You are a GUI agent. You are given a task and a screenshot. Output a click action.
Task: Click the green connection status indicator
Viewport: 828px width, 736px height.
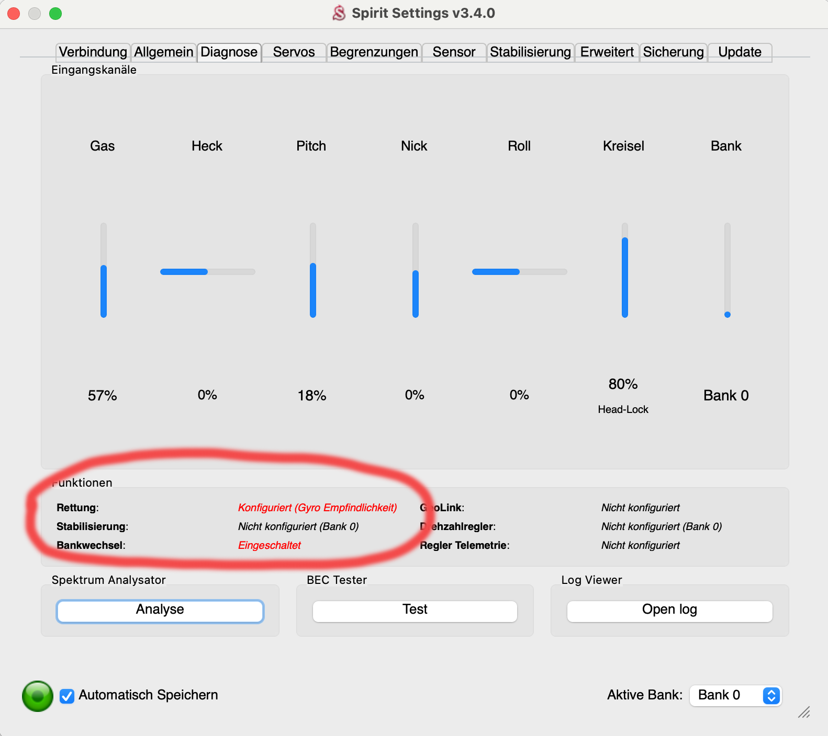point(38,696)
